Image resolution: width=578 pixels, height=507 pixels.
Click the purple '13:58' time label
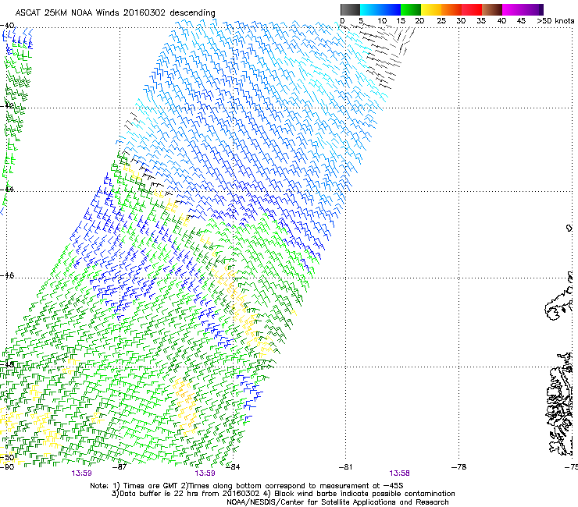399,473
